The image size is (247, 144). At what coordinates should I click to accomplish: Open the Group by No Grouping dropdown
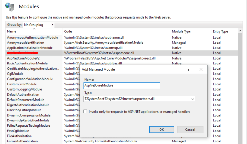point(39,25)
